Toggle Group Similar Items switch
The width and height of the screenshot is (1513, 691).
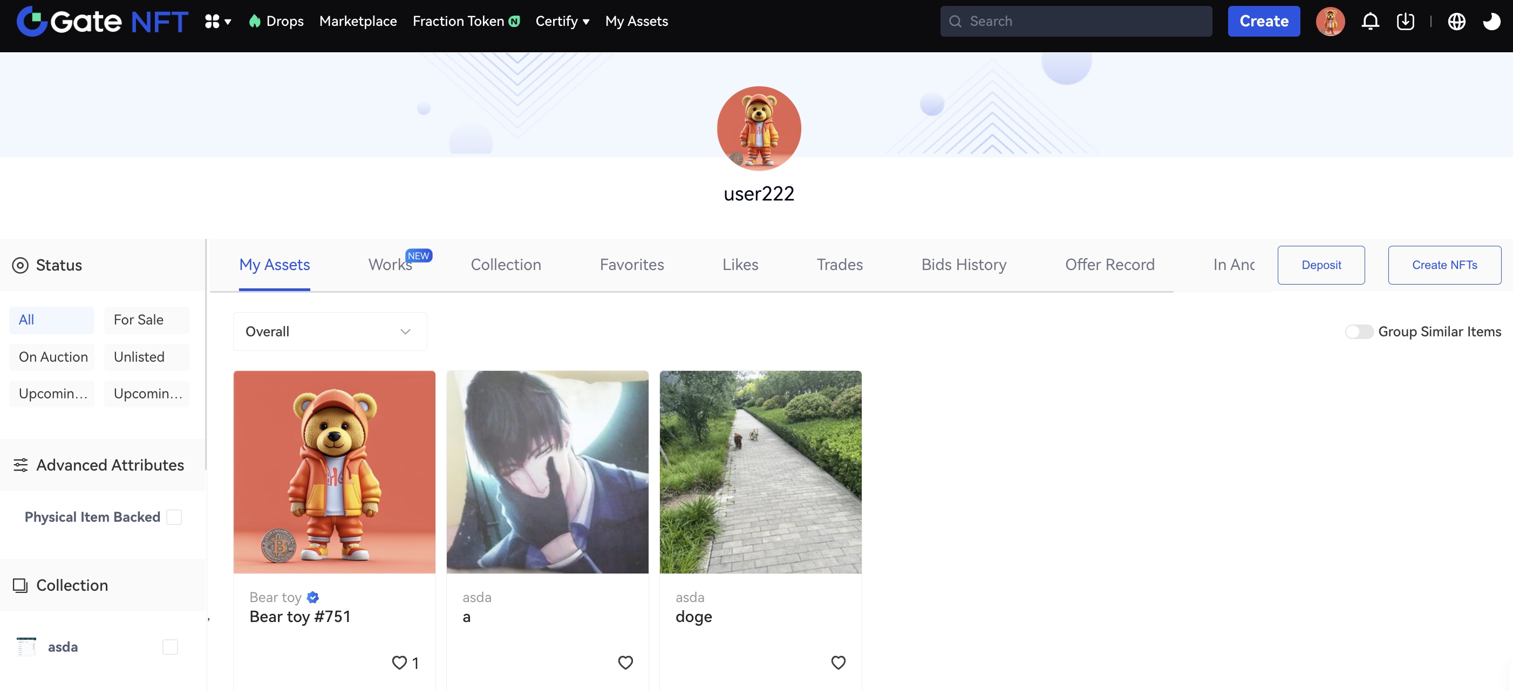click(1359, 331)
